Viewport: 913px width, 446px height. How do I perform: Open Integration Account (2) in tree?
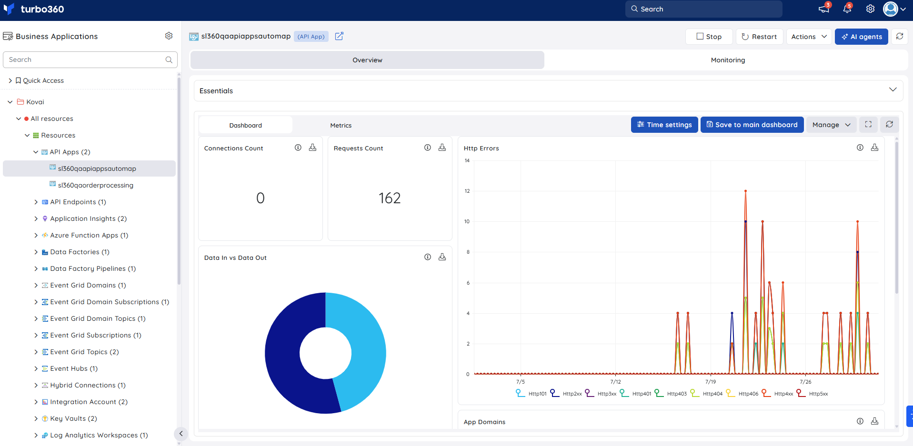pyautogui.click(x=89, y=402)
